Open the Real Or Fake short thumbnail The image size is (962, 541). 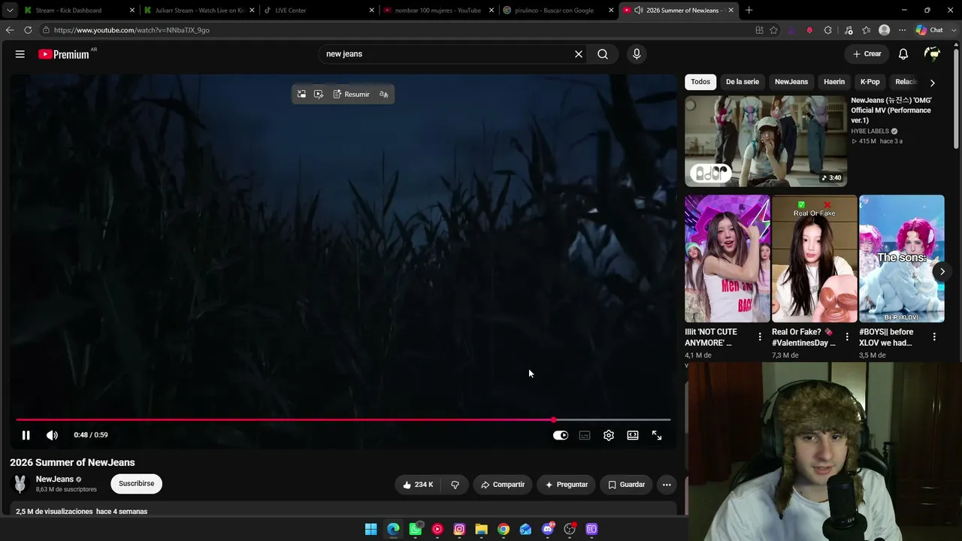(x=815, y=259)
